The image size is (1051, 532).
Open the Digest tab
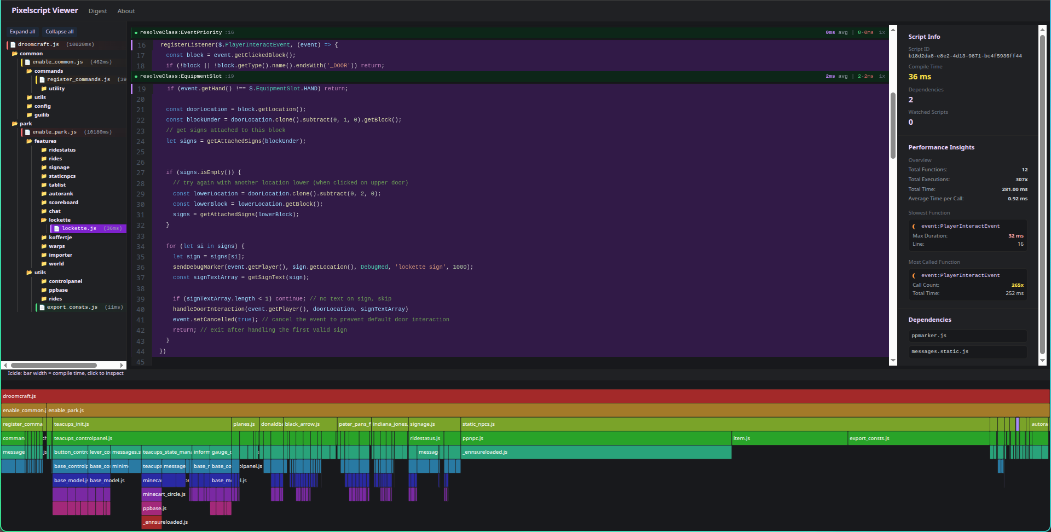click(x=97, y=11)
